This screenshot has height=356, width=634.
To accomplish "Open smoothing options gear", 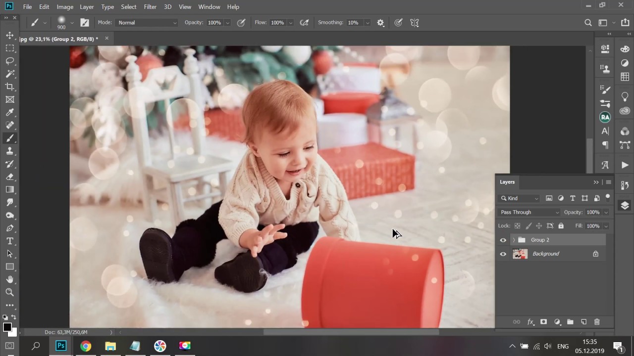I will tap(380, 23).
